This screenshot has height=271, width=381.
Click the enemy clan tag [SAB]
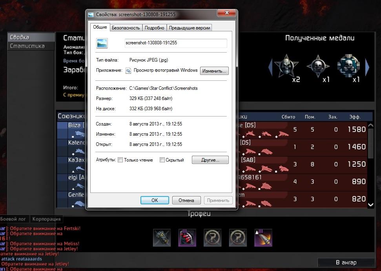tap(248, 160)
